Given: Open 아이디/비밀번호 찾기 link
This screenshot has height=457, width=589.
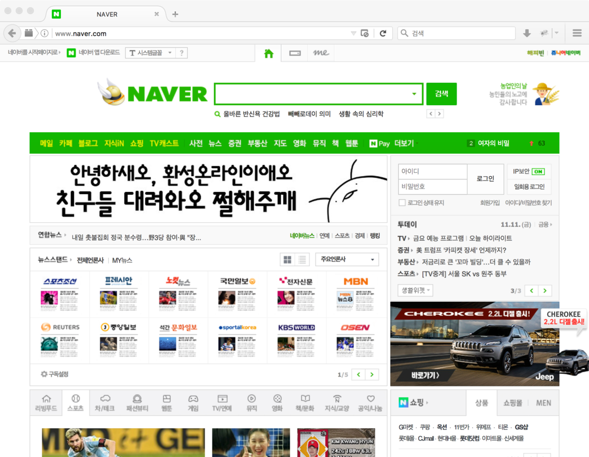Looking at the screenshot, I should click(528, 203).
